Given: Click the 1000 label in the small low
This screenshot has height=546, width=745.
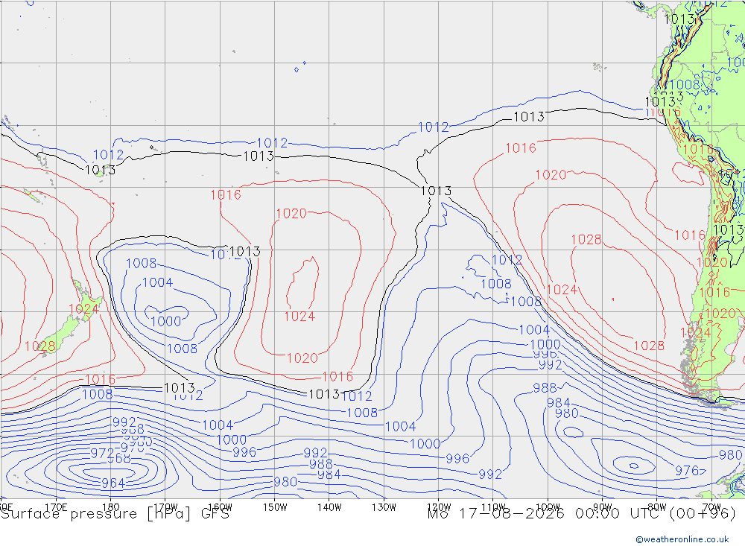Looking at the screenshot, I should coord(166,322).
